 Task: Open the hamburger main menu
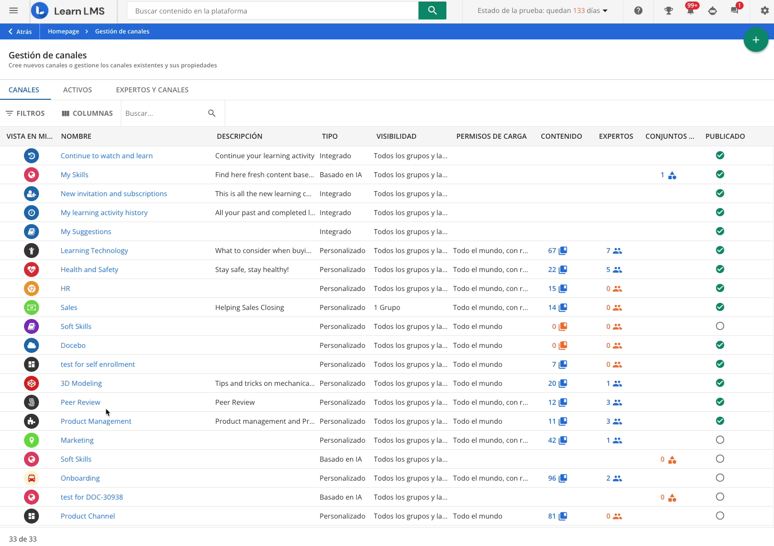point(13,10)
